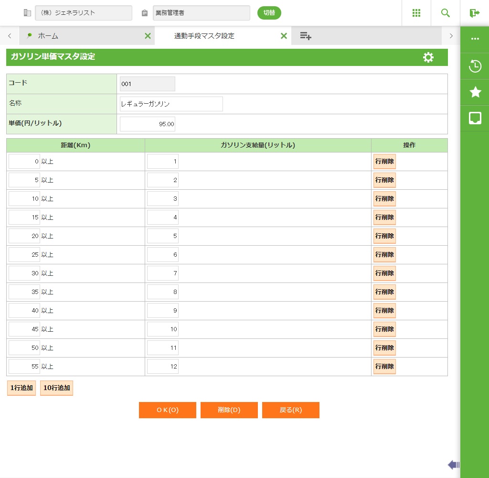
Task: Open favorites star icon in sidebar
Action: pyautogui.click(x=475, y=92)
